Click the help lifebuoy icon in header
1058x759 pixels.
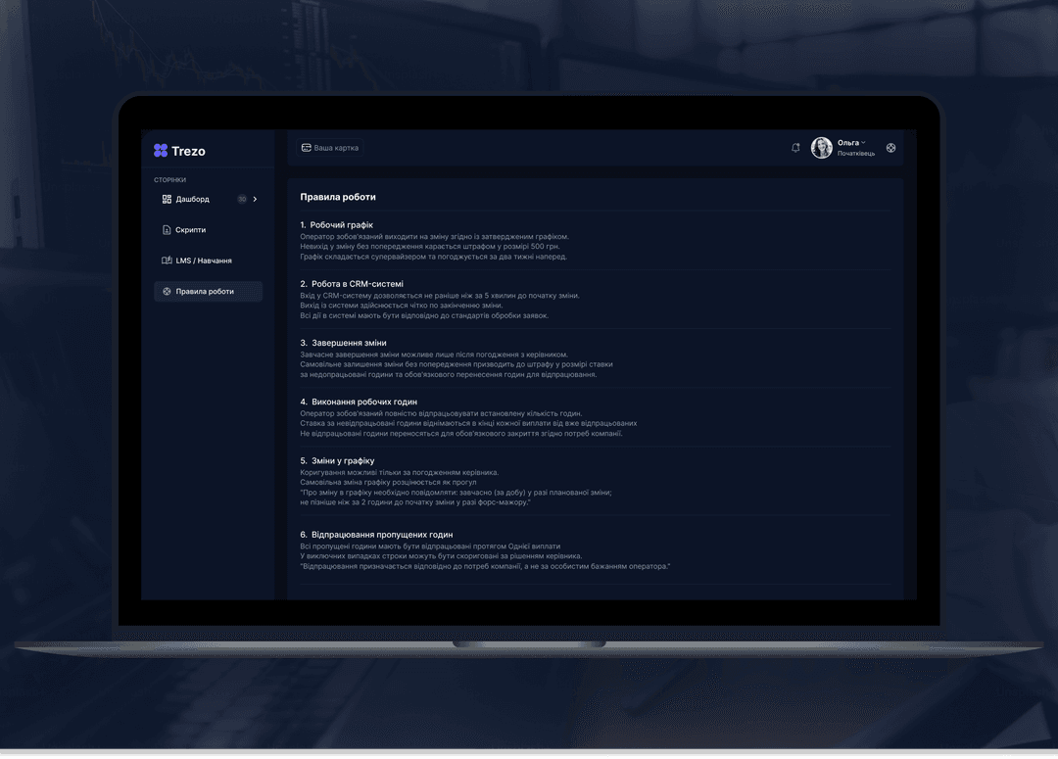[890, 148]
